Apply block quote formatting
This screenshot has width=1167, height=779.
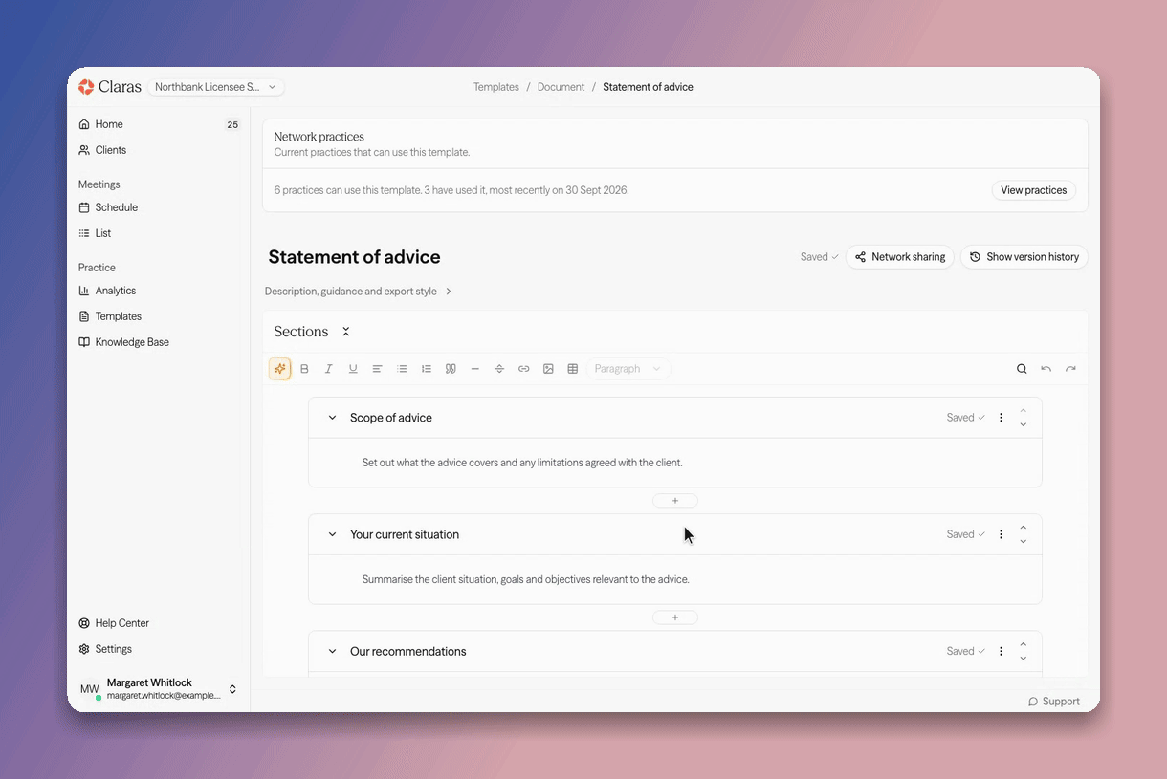click(451, 369)
